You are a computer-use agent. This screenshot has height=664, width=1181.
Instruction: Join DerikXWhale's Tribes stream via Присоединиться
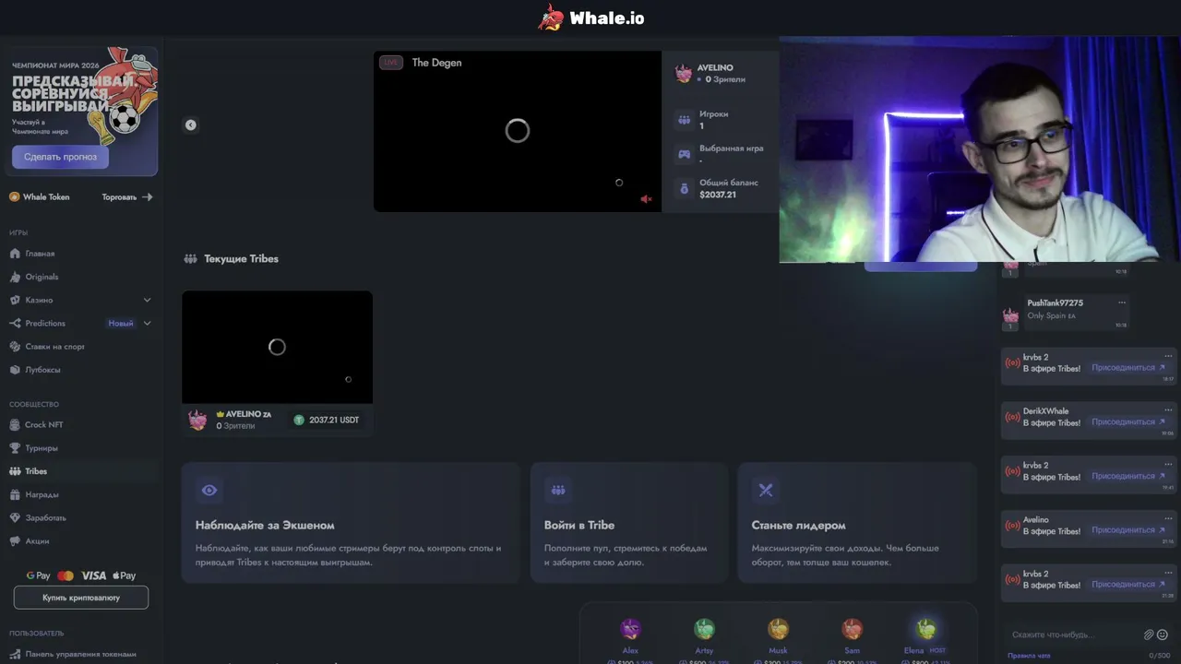(x=1128, y=422)
